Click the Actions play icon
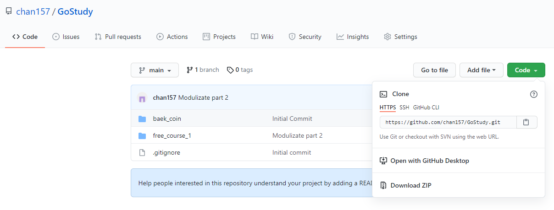The height and width of the screenshot is (210, 554). [x=160, y=37]
